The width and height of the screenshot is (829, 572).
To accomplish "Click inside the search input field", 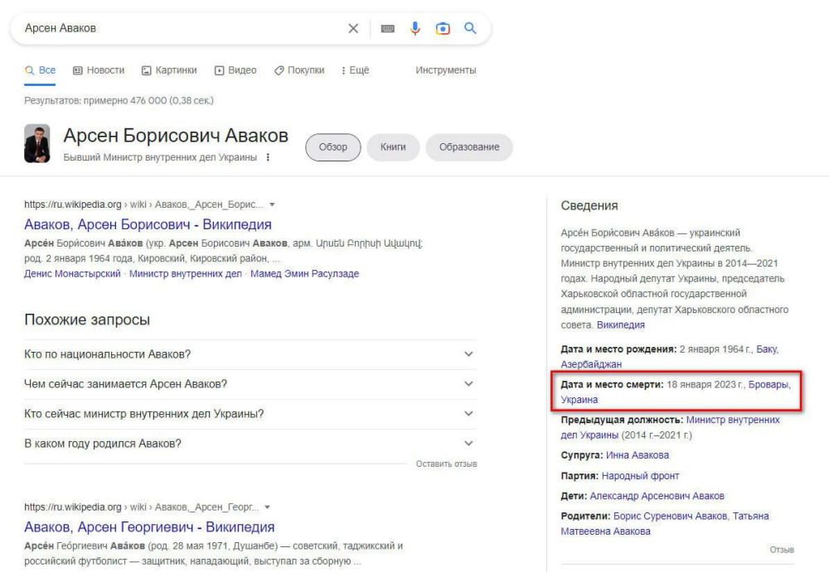I will [x=166, y=26].
